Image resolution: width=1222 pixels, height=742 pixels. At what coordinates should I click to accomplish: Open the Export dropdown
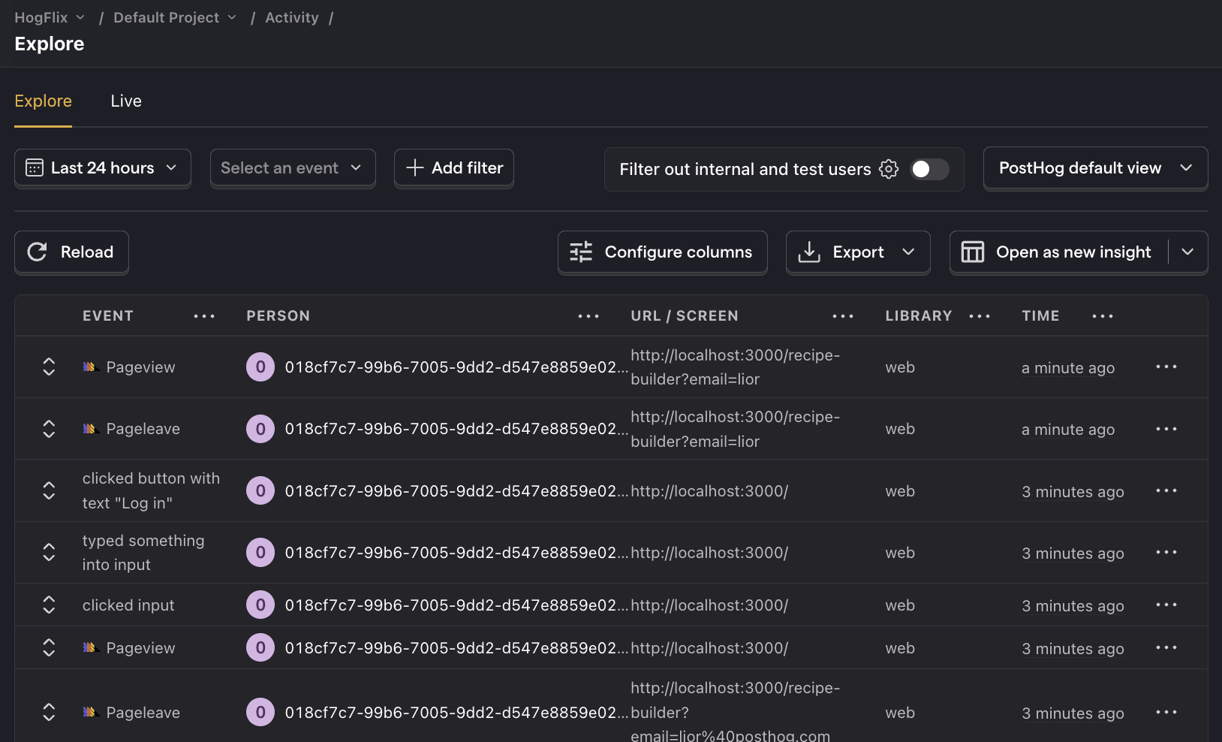858,252
